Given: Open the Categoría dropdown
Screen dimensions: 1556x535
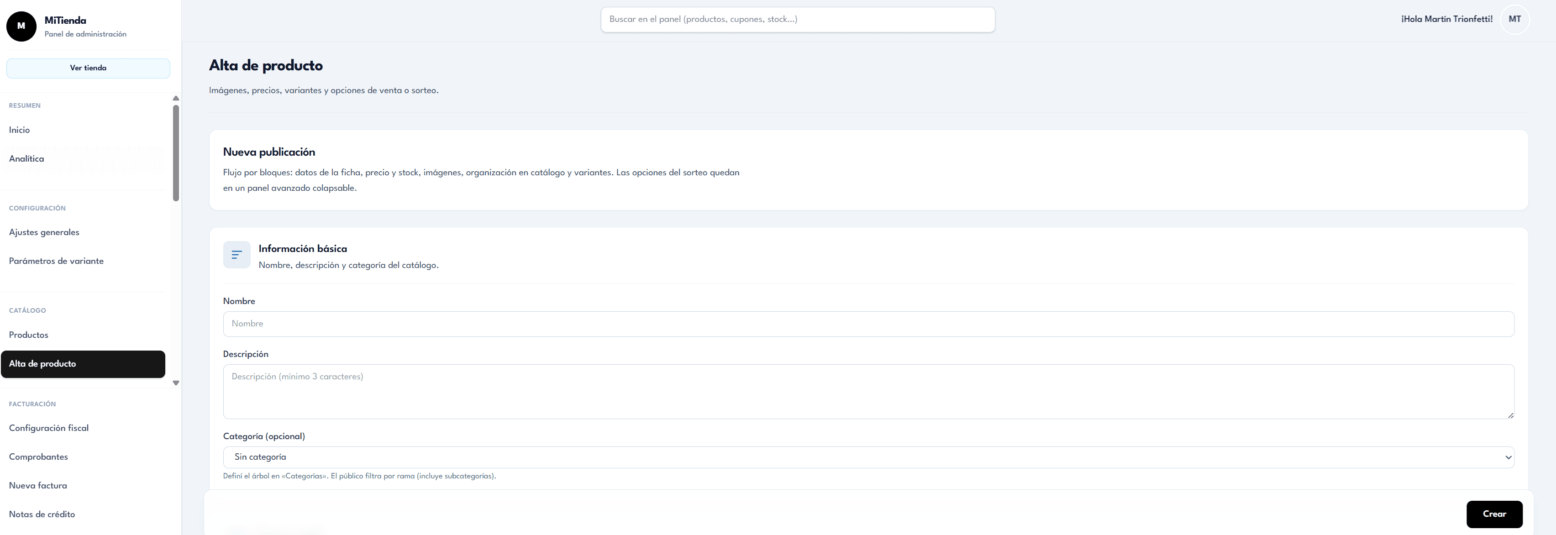Looking at the screenshot, I should (868, 457).
